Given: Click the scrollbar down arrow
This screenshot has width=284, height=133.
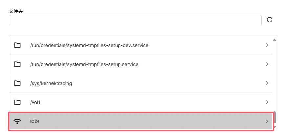Looking at the screenshot, I should [274, 127].
